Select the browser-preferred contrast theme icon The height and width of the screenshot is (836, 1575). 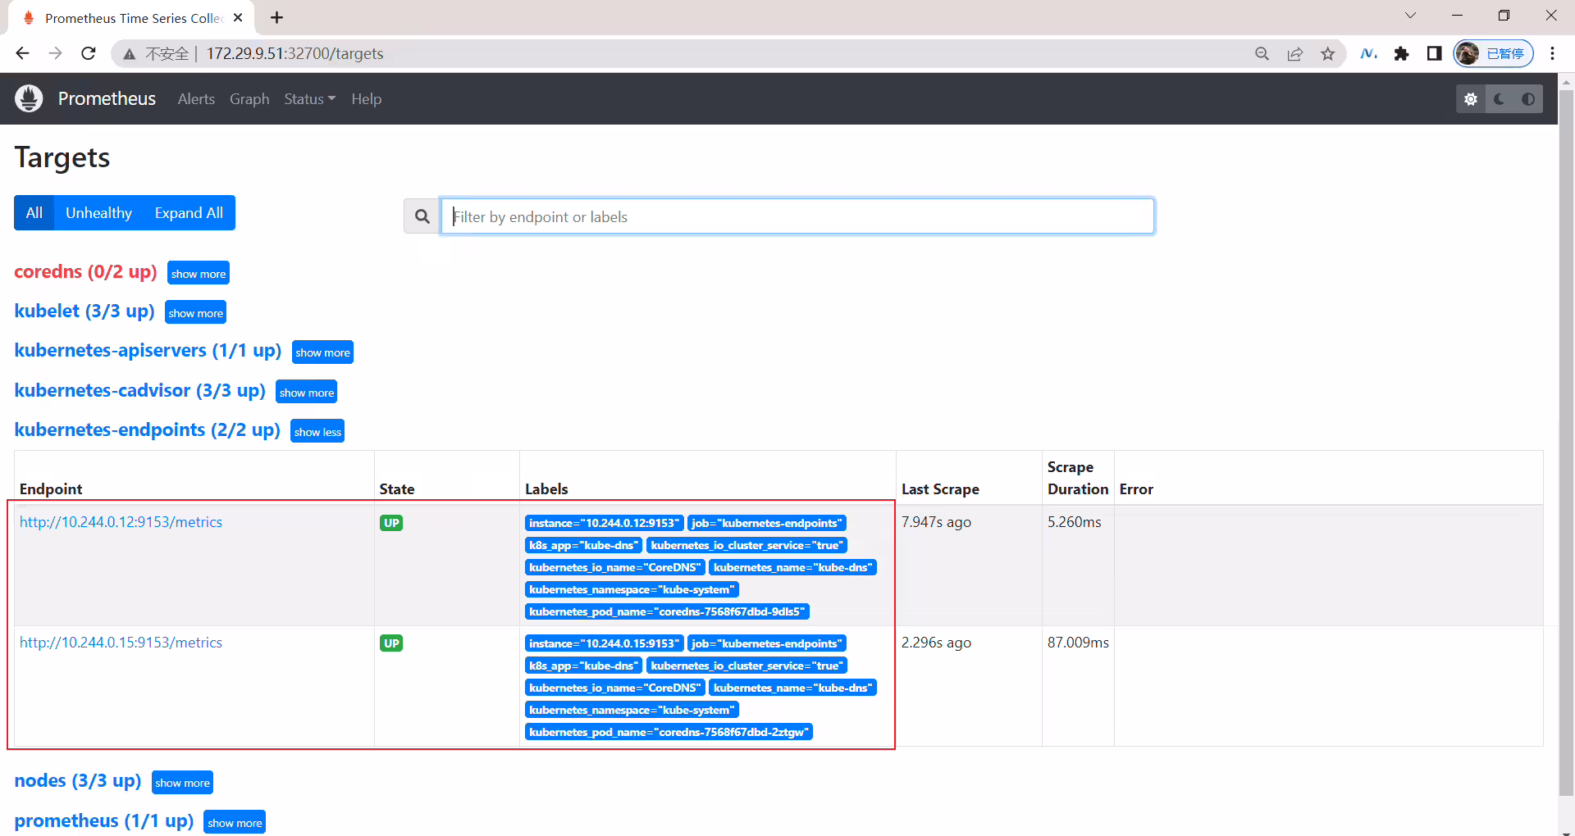pyautogui.click(x=1528, y=99)
